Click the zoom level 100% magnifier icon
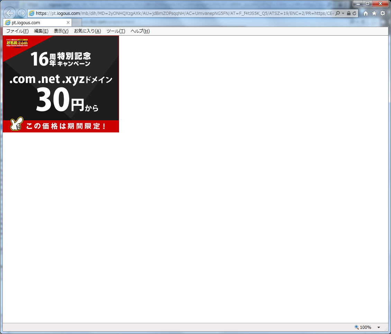The height and width of the screenshot is (334, 391). pos(357,327)
